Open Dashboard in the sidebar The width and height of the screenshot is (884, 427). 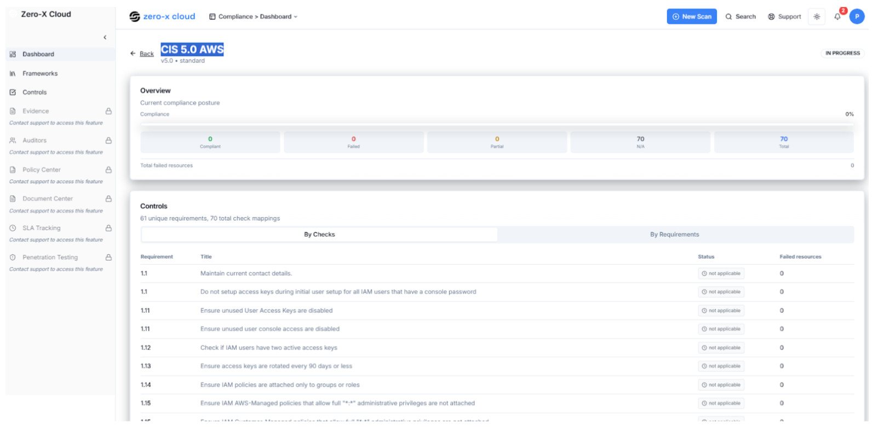click(60, 54)
